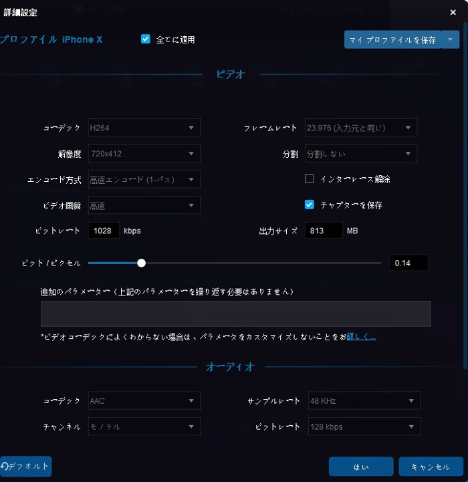
Task: Expand the 解像度 720x412 dropdown
Action: (144, 154)
